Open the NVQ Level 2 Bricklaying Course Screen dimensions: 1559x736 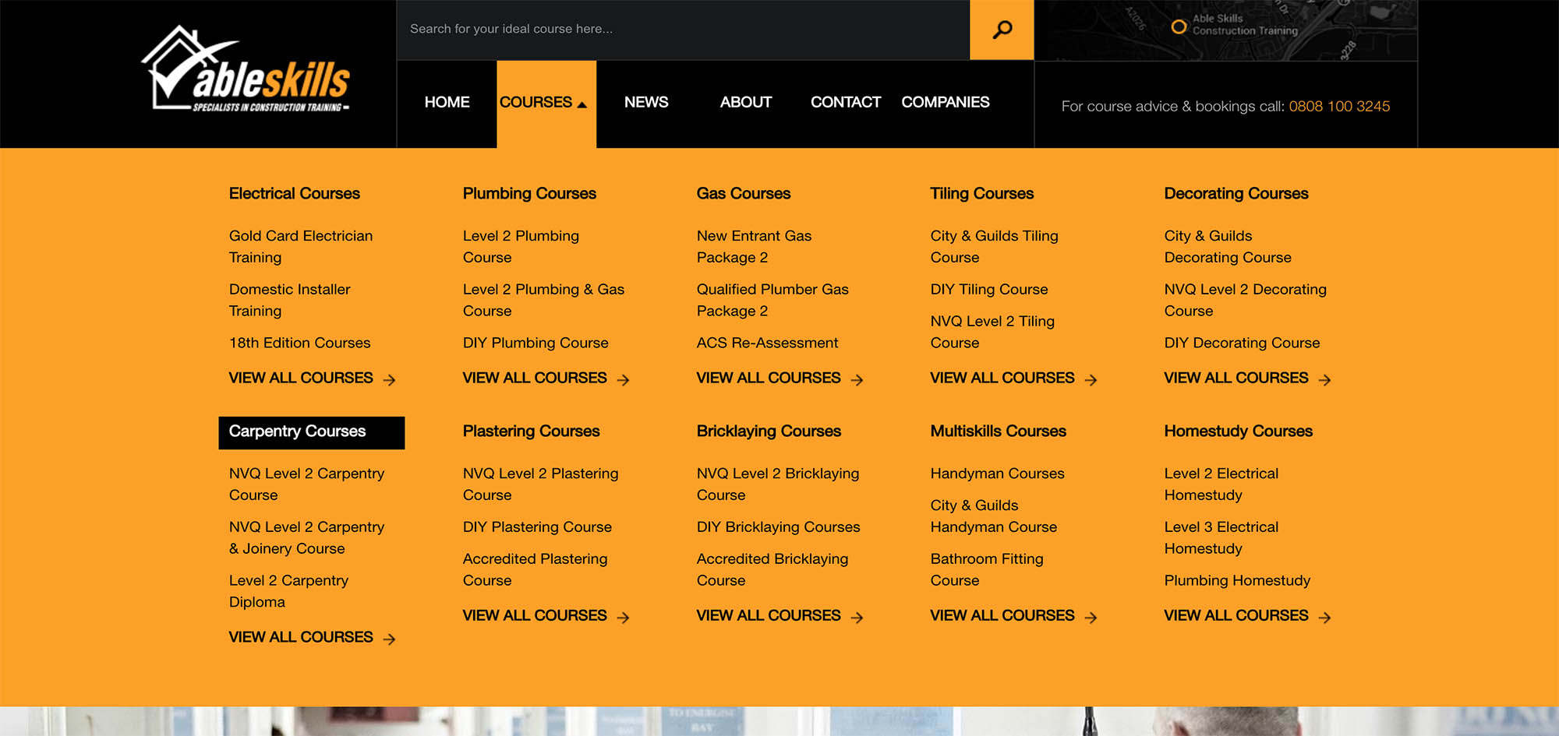(777, 484)
